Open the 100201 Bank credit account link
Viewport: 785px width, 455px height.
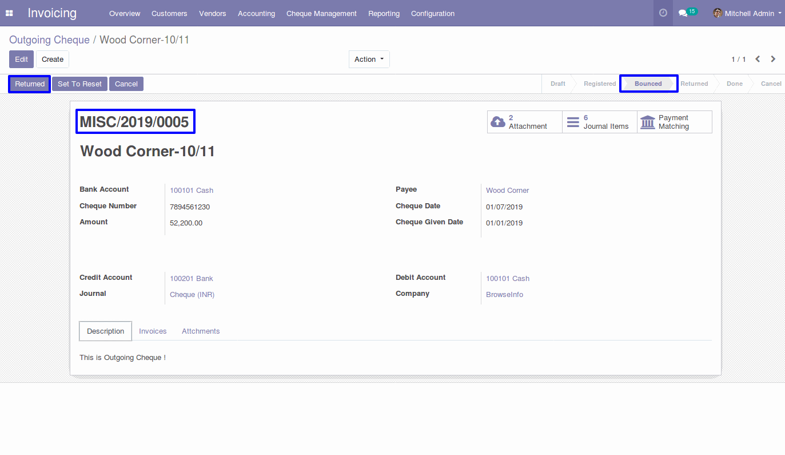pos(192,279)
